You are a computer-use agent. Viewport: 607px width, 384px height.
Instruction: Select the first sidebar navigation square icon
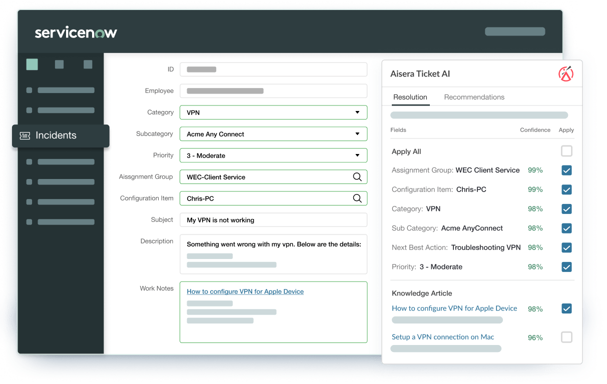point(32,64)
